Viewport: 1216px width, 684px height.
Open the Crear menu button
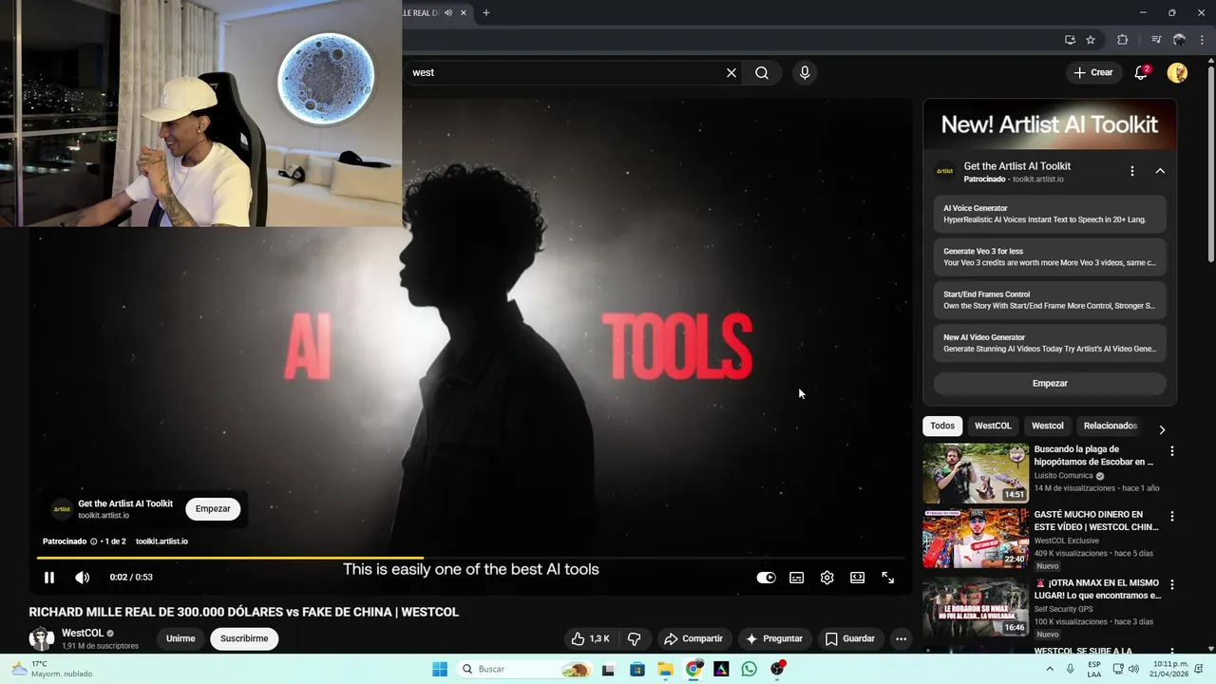[1093, 72]
